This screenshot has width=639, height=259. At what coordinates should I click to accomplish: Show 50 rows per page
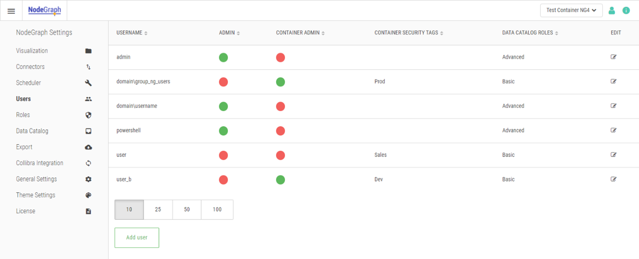coord(187,210)
